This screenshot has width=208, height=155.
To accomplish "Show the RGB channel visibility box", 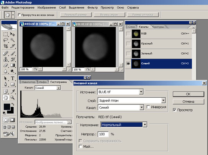I will pyautogui.click(x=128, y=34).
